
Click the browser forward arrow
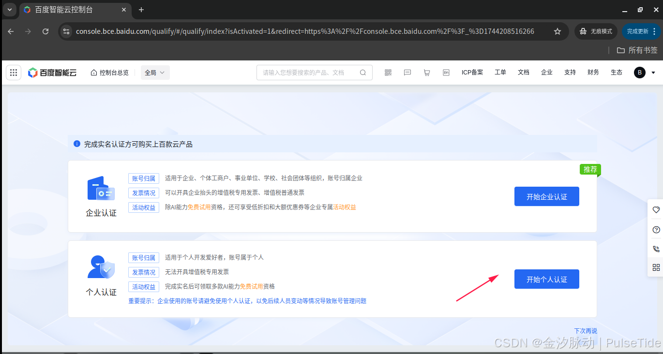(x=28, y=31)
